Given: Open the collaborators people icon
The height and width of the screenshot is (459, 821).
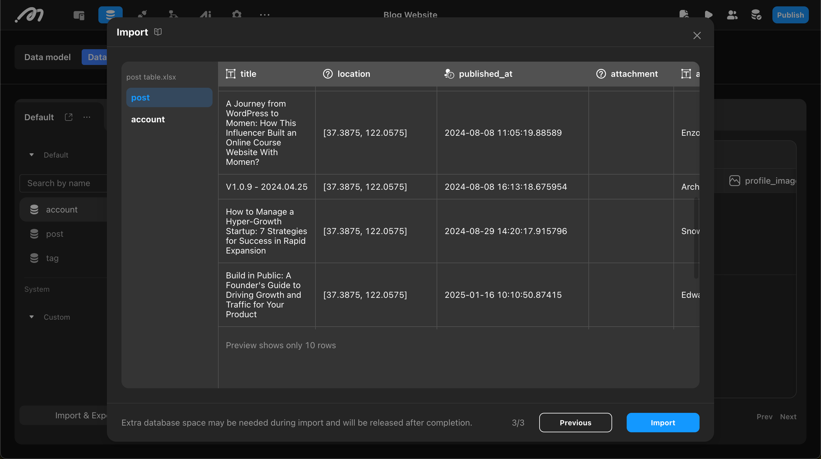Looking at the screenshot, I should (732, 15).
